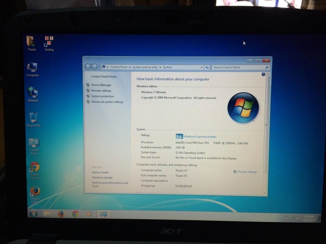Click the Windows Experience Index link
Image resolution: width=326 pixels, height=244 pixels.
point(200,137)
